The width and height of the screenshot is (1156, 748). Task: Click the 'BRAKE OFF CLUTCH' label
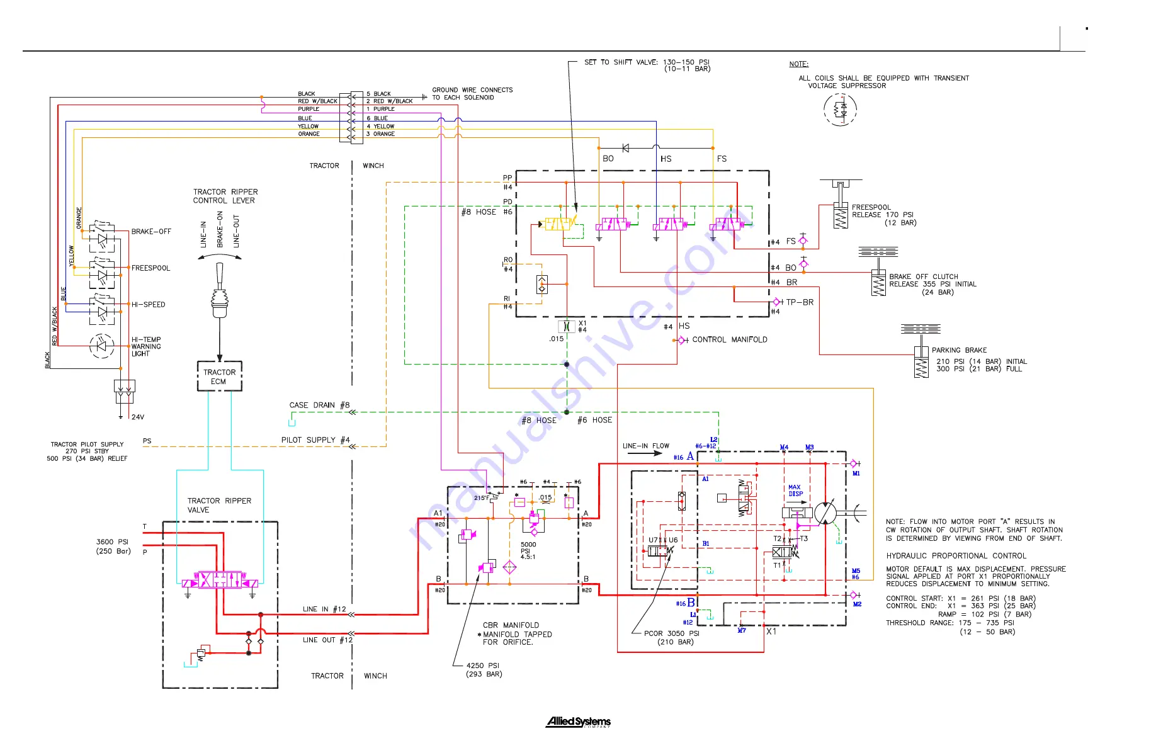coord(924,277)
